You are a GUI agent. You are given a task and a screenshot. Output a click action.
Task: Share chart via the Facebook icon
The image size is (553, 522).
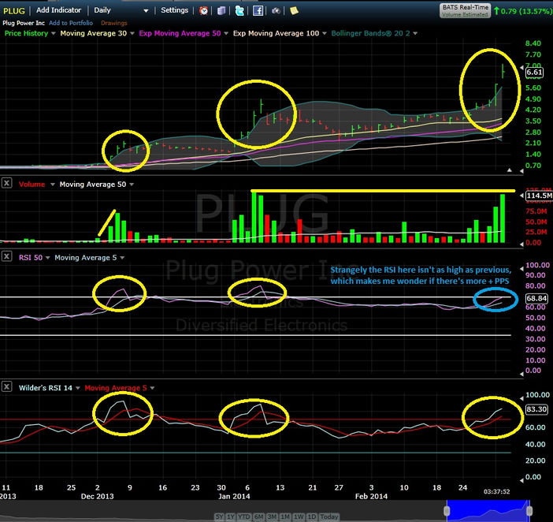(x=258, y=10)
